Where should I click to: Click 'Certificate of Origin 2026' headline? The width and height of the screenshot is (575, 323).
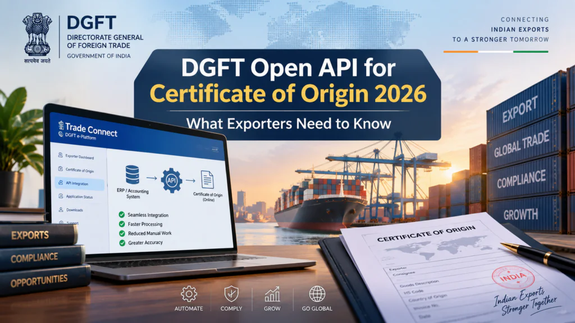288,94
